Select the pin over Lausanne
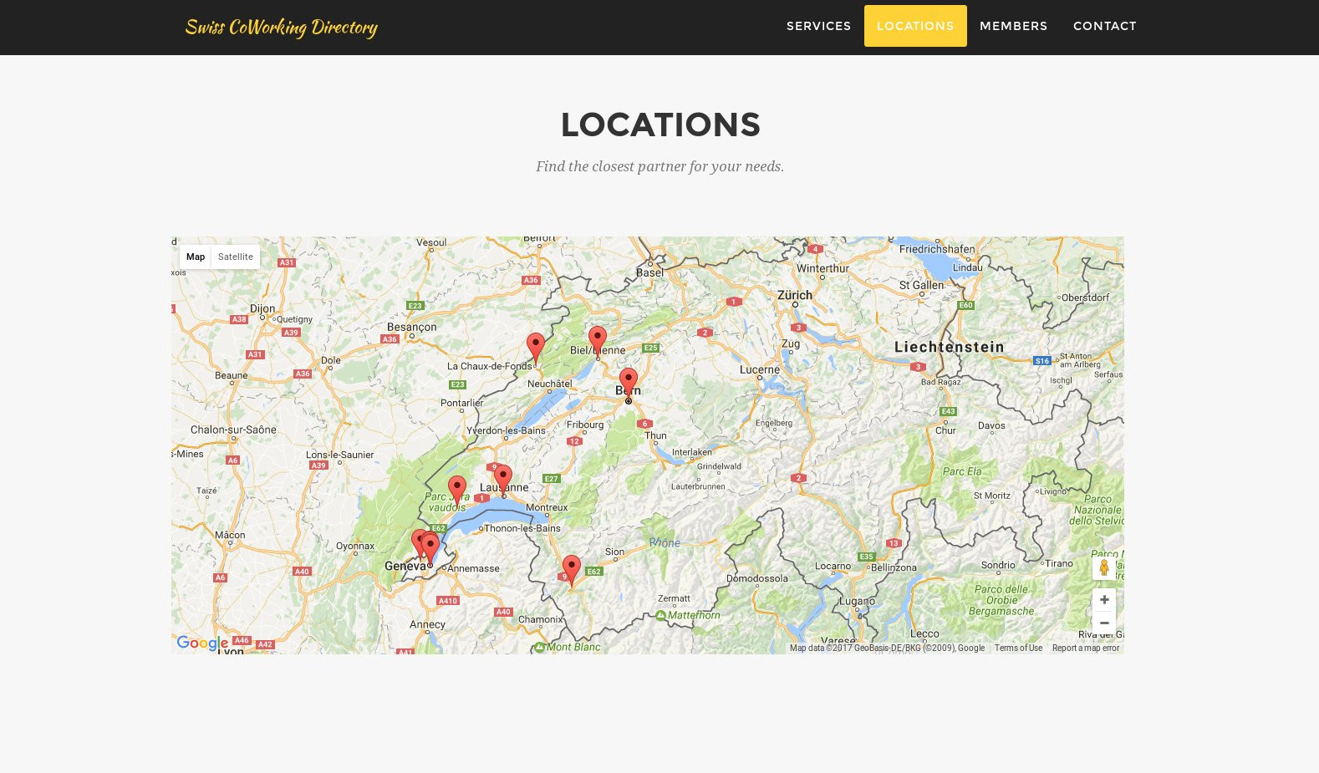 [502, 478]
